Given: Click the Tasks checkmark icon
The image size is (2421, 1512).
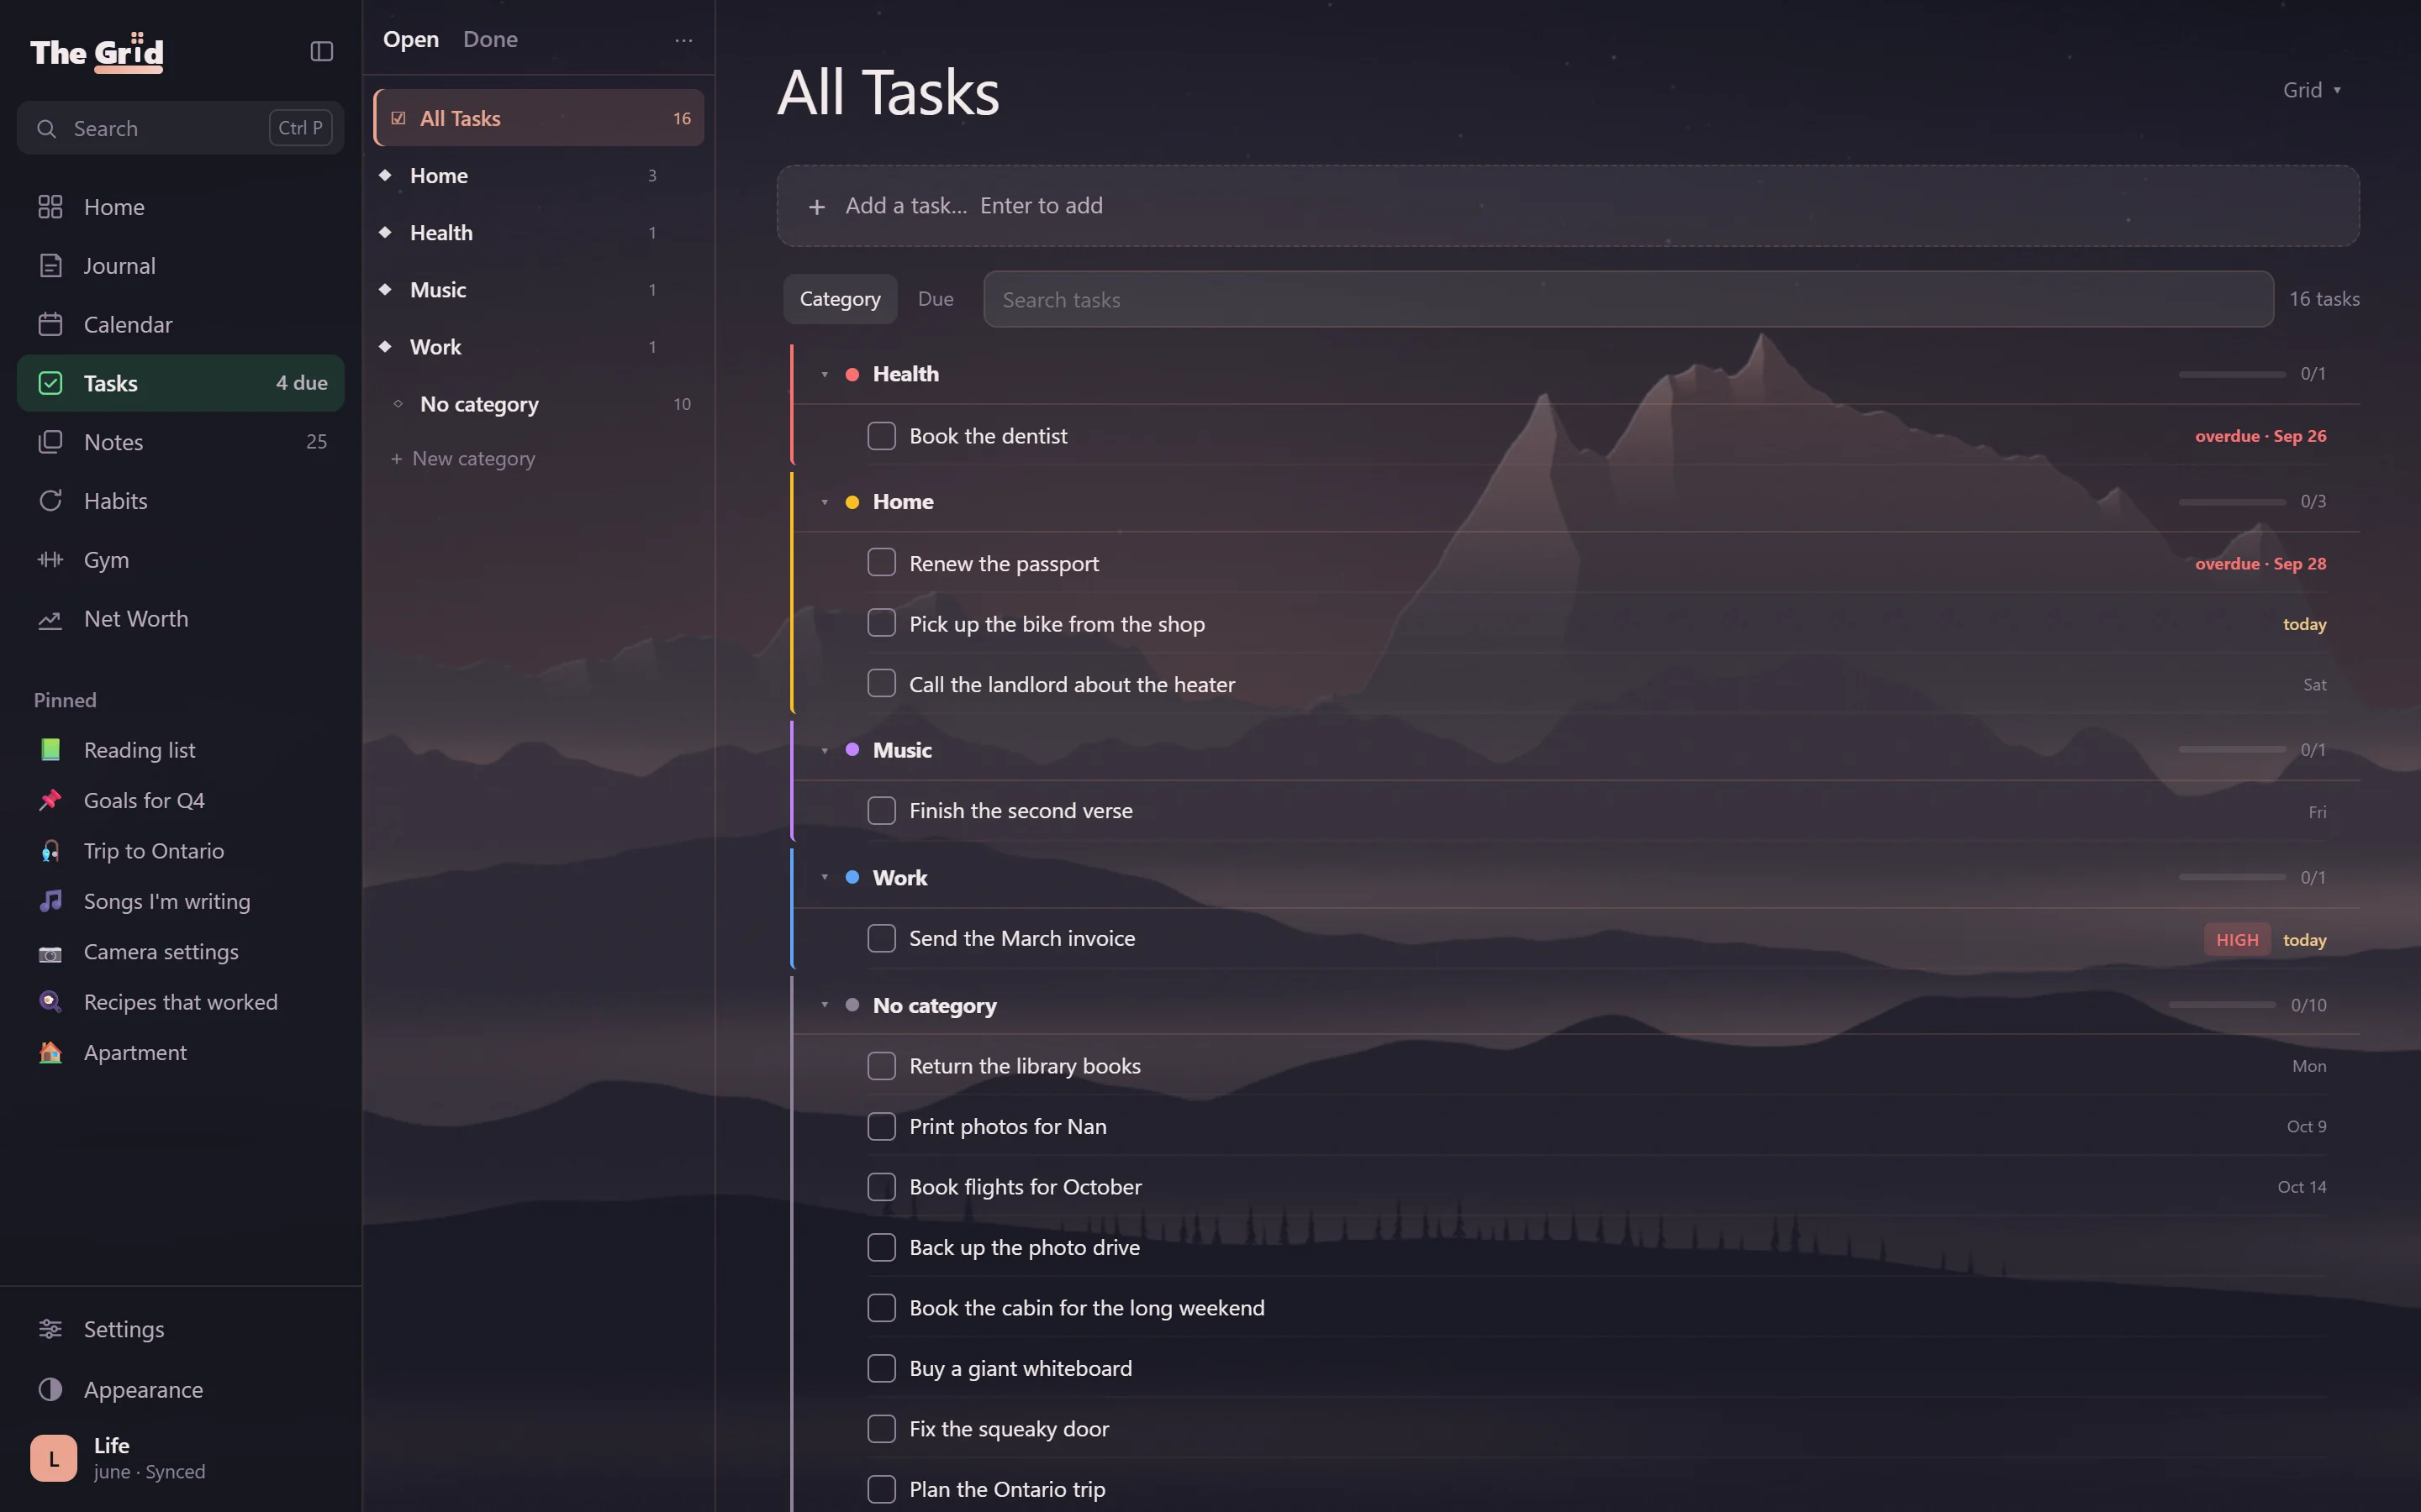Looking at the screenshot, I should 50,383.
